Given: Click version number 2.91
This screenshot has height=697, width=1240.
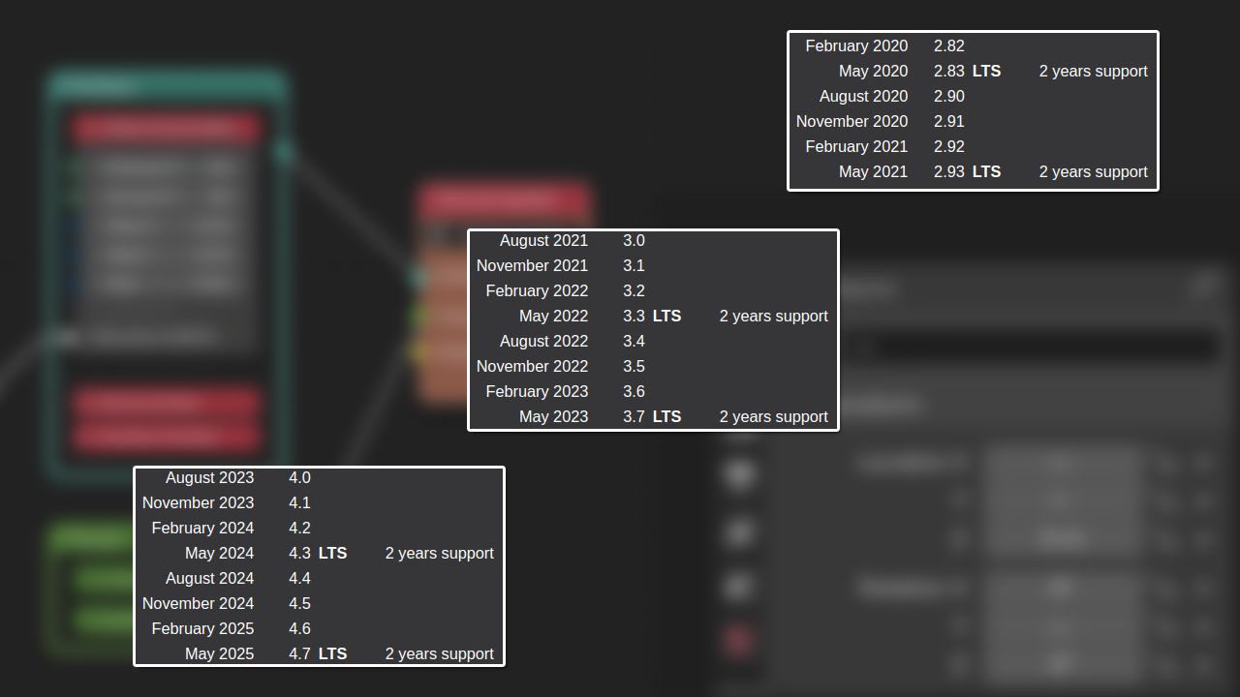Looking at the screenshot, I should tap(949, 121).
